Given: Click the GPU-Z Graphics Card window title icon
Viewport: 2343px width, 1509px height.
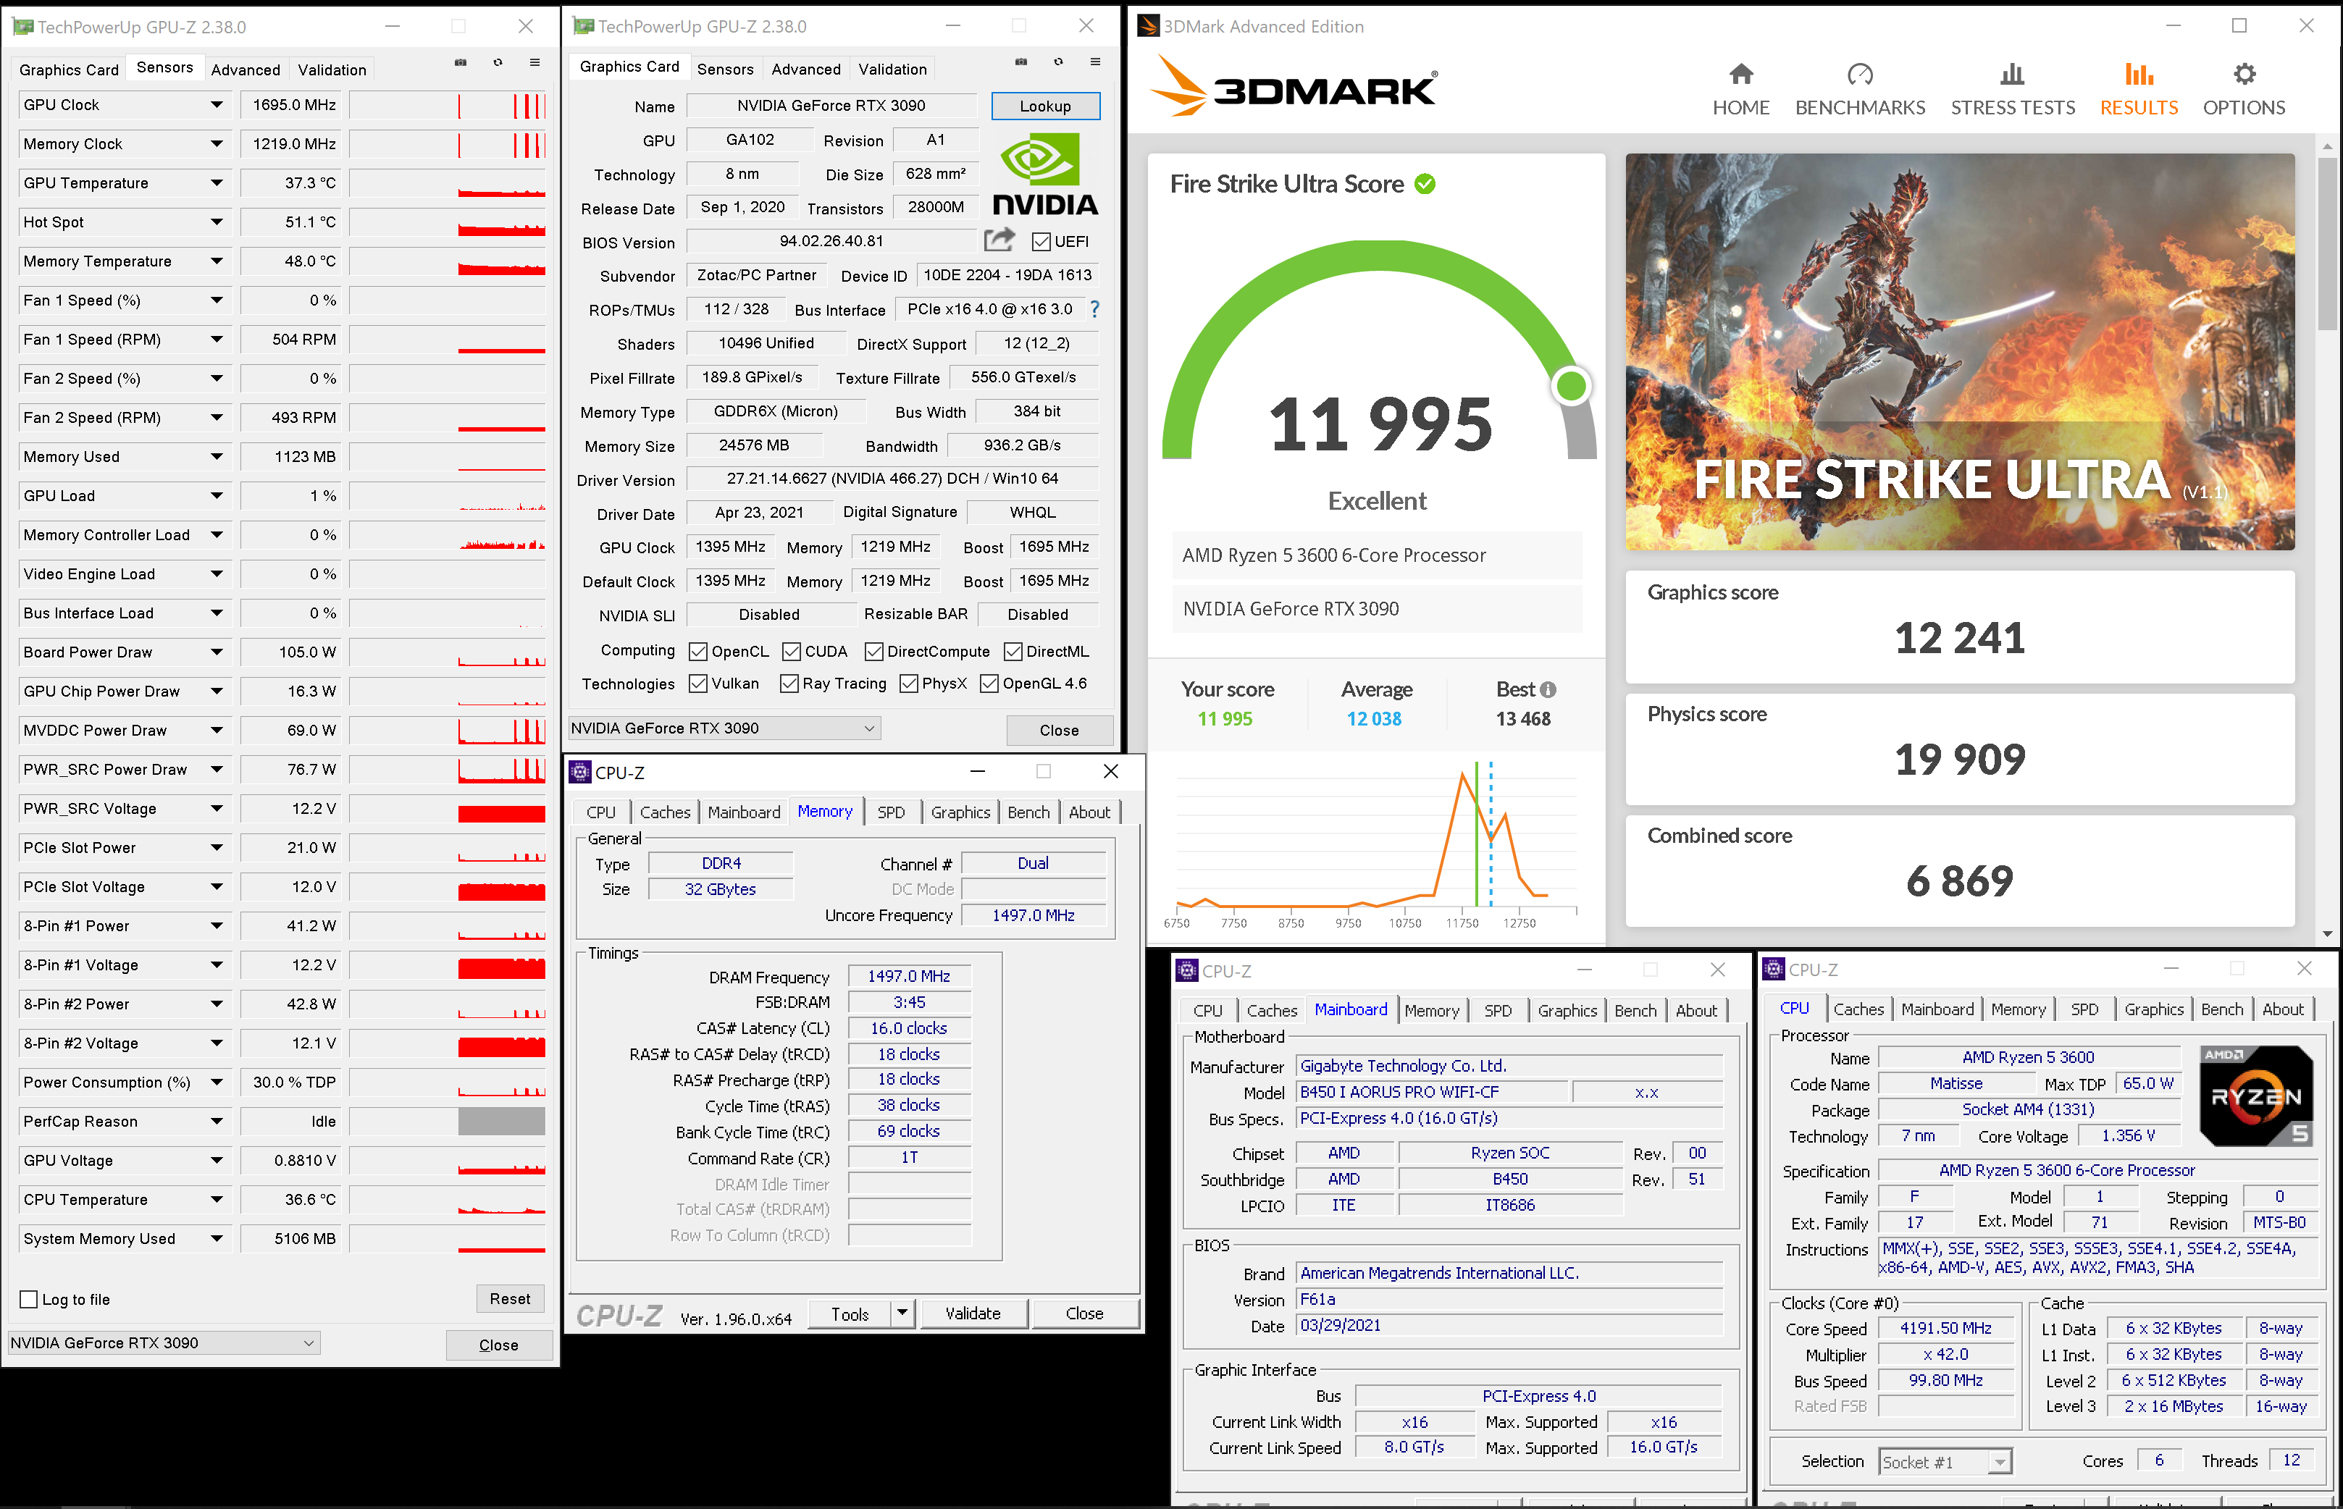Looking at the screenshot, I should point(583,27).
